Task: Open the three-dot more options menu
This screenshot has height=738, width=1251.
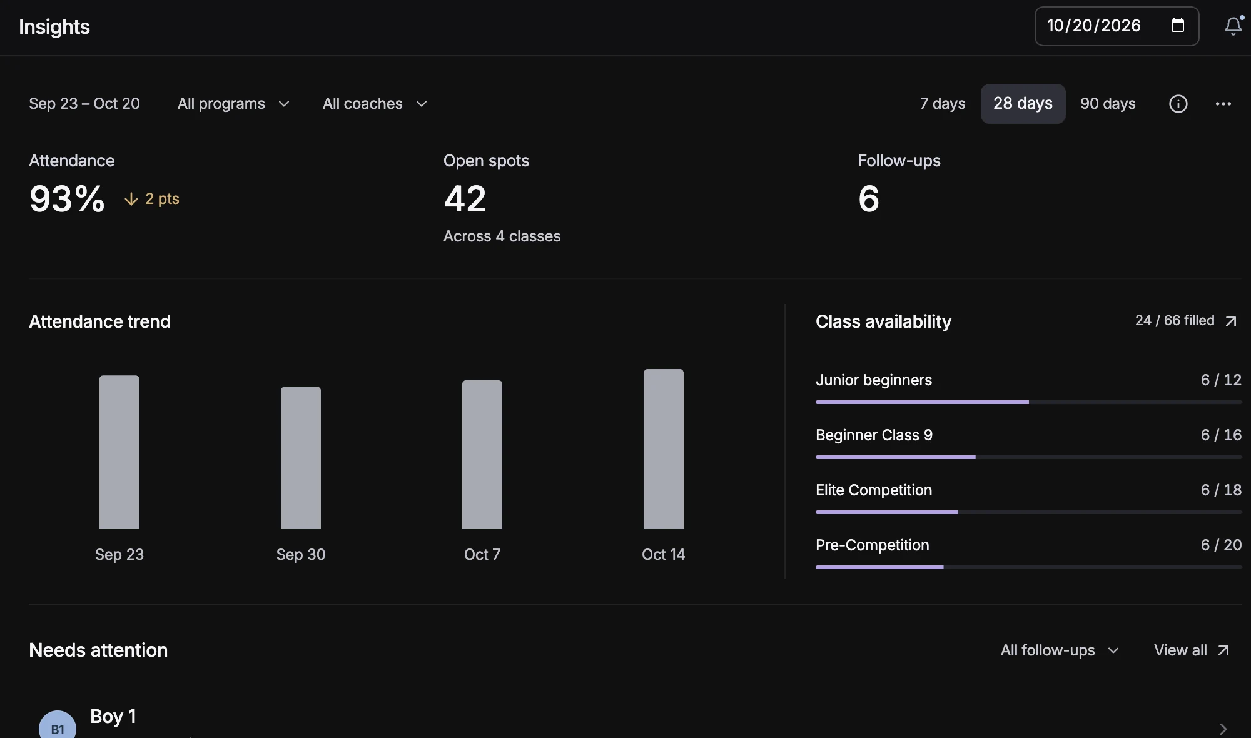Action: pyautogui.click(x=1223, y=104)
